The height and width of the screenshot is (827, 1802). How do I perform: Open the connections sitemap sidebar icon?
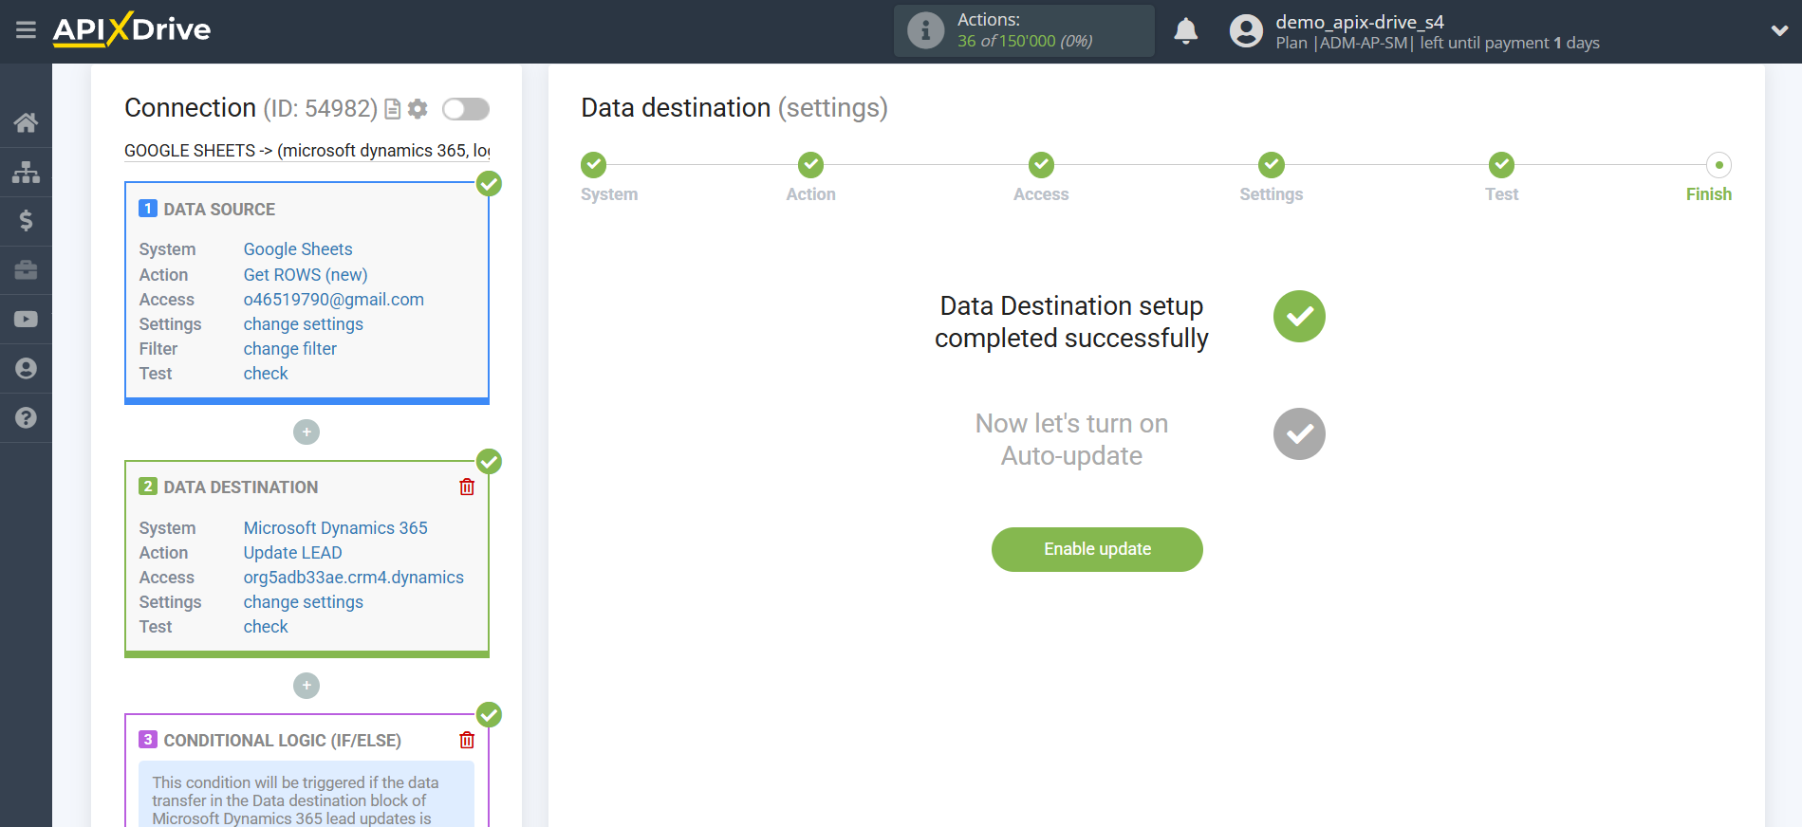[x=26, y=172]
